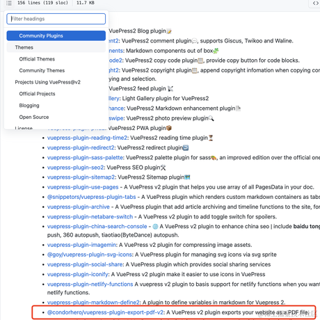
Task: Open vuepress-plugin-imagemin link
Action: [81, 245]
